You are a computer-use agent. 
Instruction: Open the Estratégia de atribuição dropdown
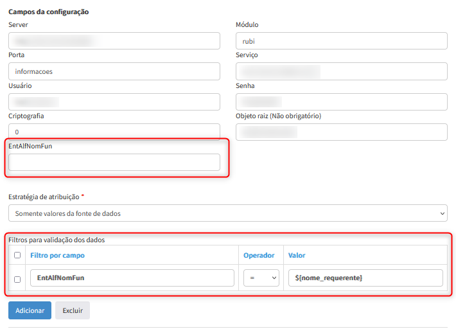(228, 213)
